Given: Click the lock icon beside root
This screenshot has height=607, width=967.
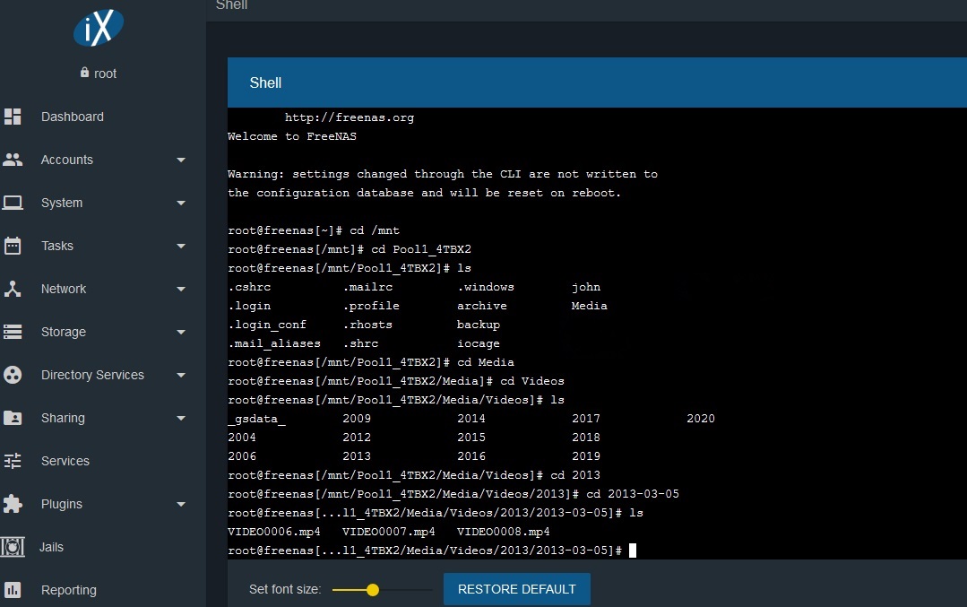Looking at the screenshot, I should [84, 72].
